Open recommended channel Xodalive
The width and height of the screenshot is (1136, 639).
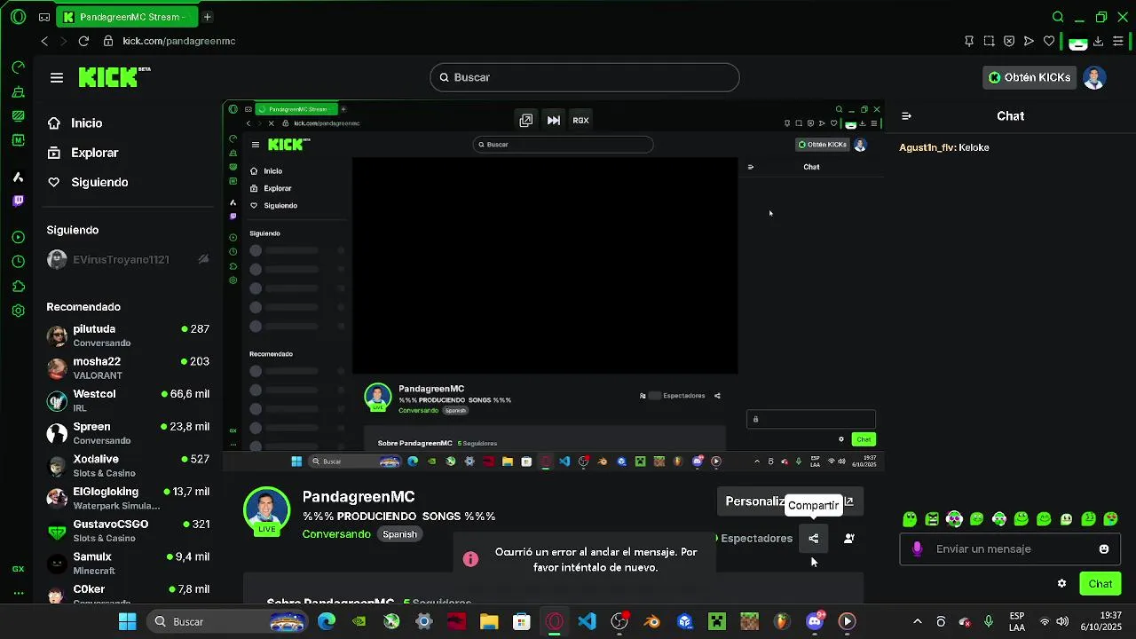[128, 466]
